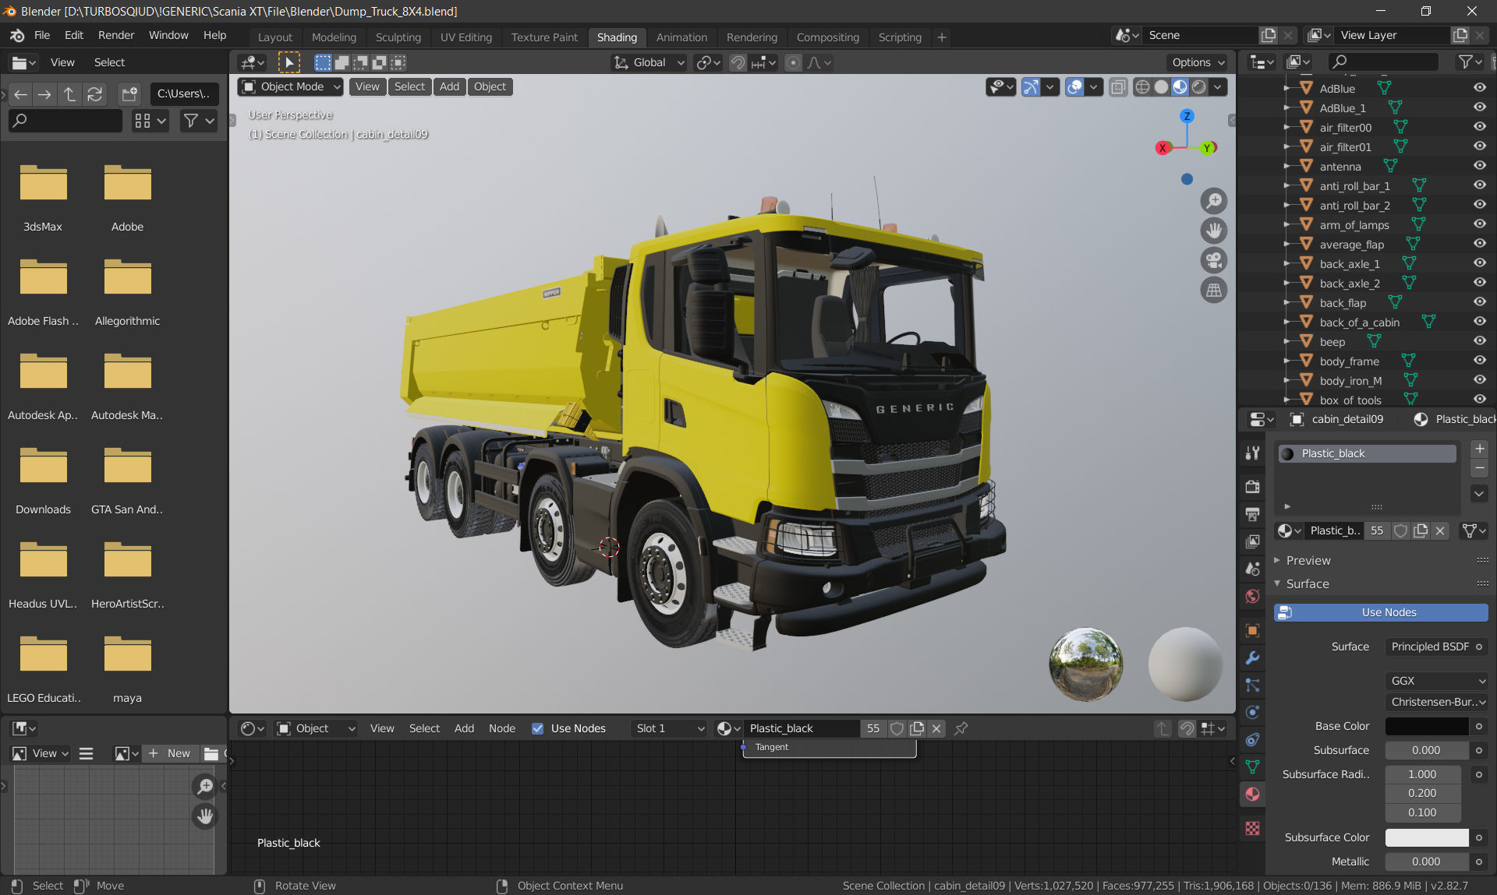Expand the air_filter00 outliner item
The image size is (1497, 895).
coord(1286,127)
